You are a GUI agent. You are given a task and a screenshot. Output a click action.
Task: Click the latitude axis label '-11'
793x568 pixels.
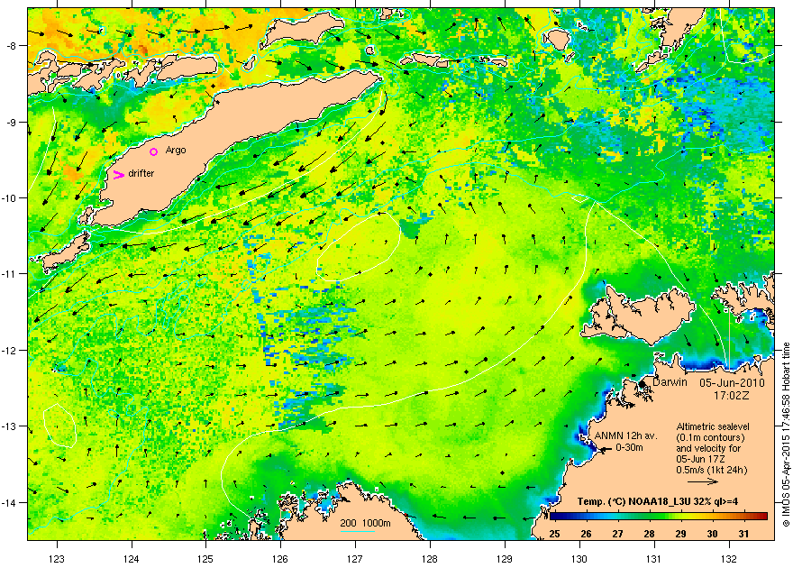coord(11,273)
